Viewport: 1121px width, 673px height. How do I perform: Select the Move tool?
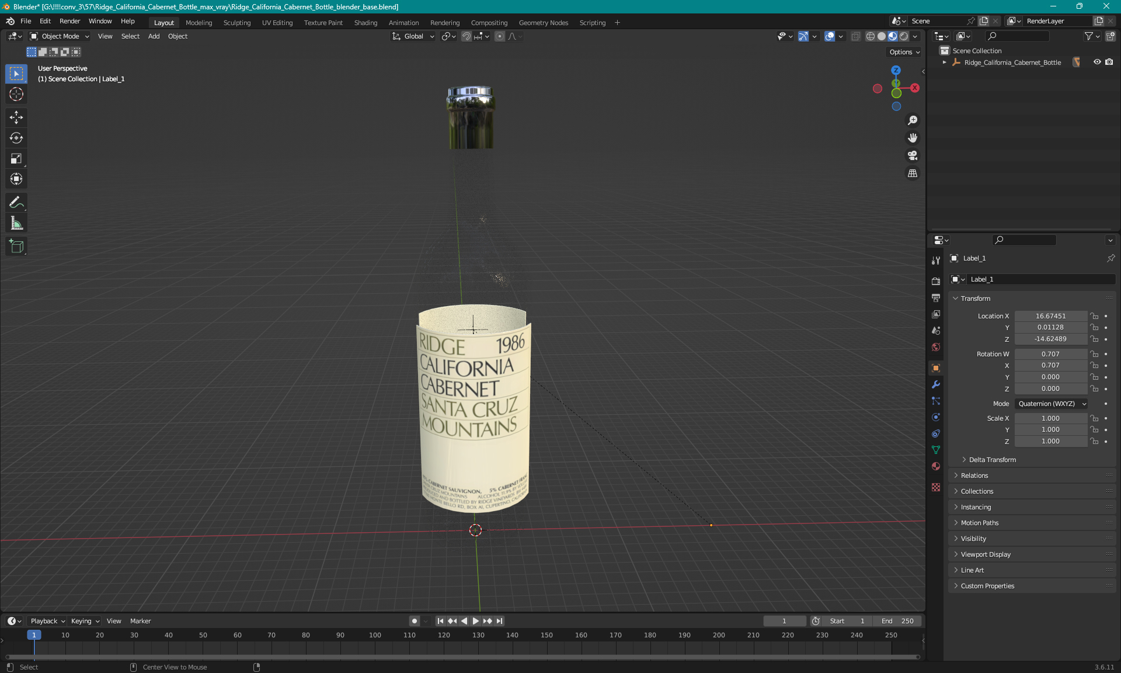click(x=16, y=117)
